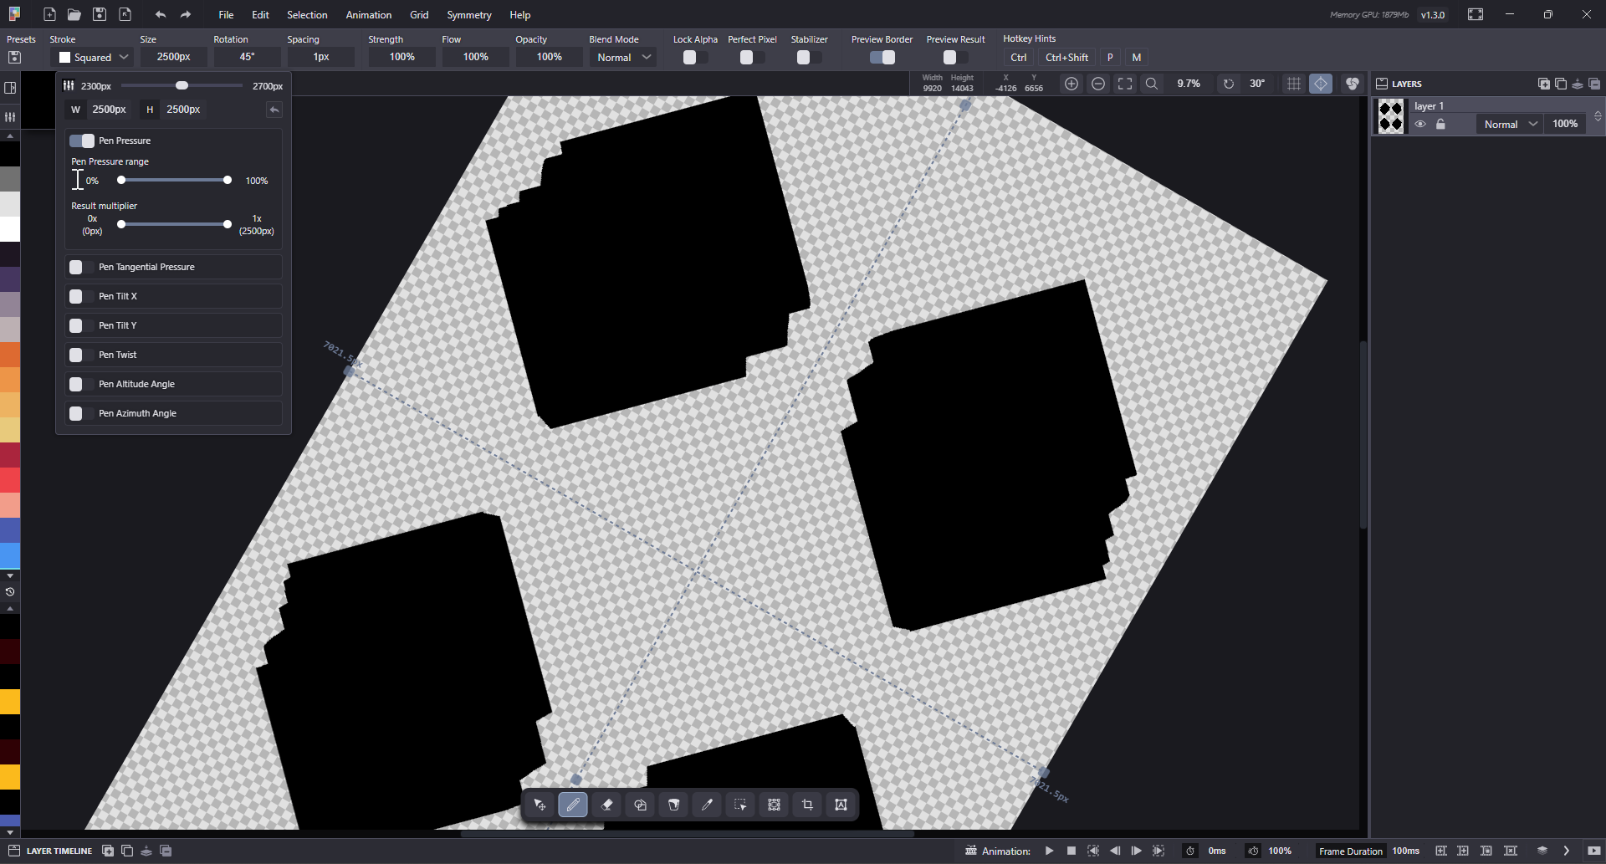Image resolution: width=1606 pixels, height=864 pixels.
Task: Undo the last action
Action: (x=161, y=14)
